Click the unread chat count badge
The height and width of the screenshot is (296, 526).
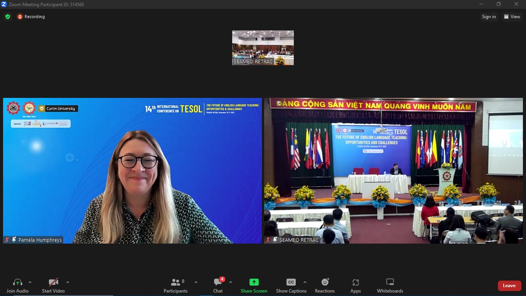(222, 279)
